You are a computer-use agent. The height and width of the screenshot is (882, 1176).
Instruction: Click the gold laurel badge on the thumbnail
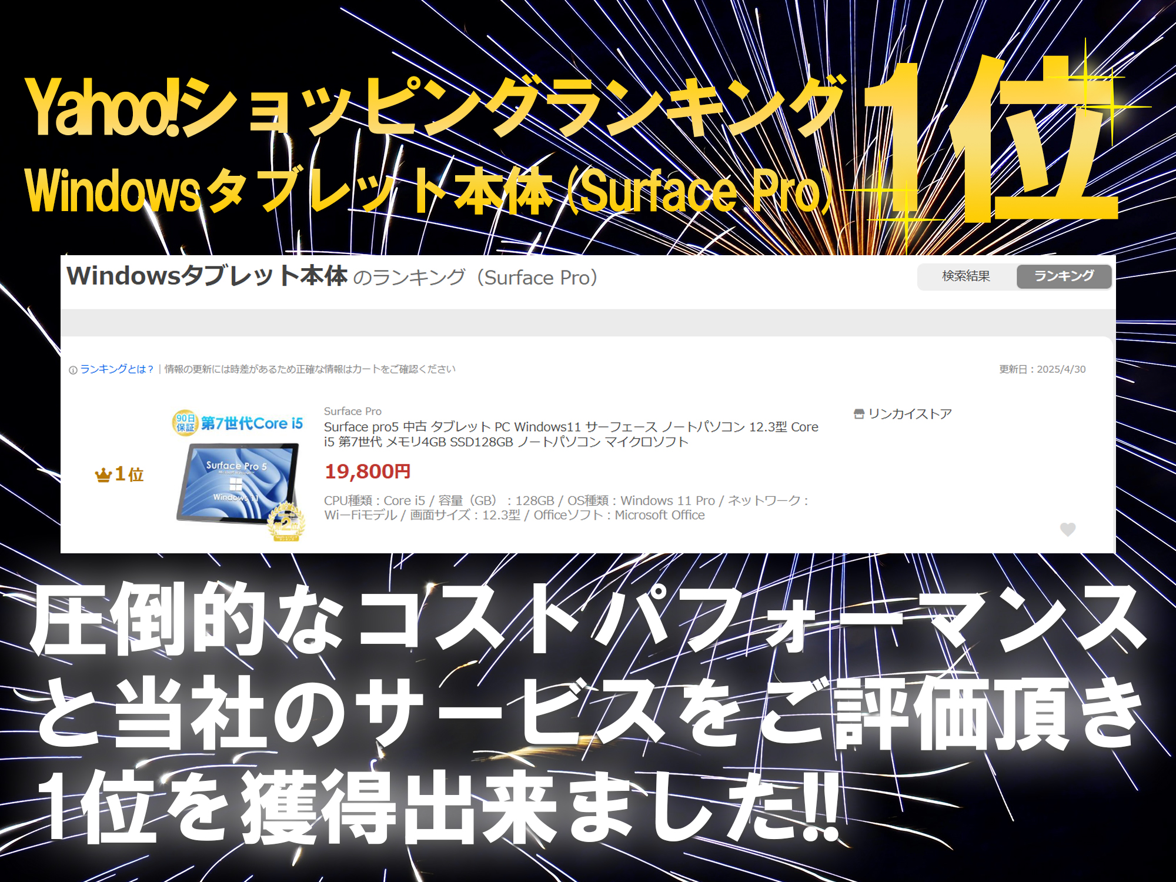[x=286, y=521]
